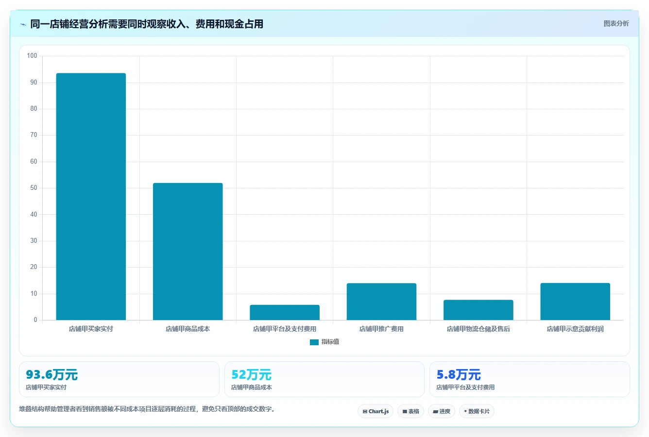
Task: Toggle the 指标值 legend color swatch
Action: click(314, 342)
